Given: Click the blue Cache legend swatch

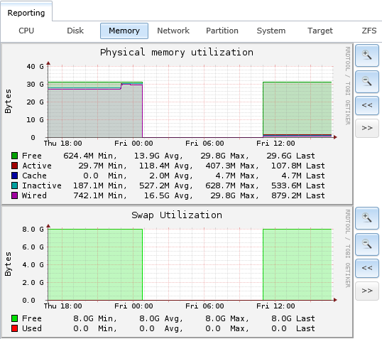Looking at the screenshot, I should [15, 176].
